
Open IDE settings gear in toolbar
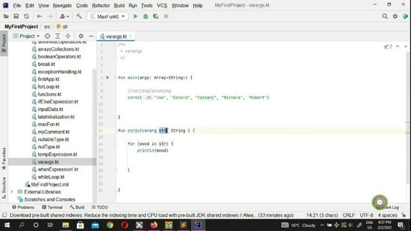point(395,17)
